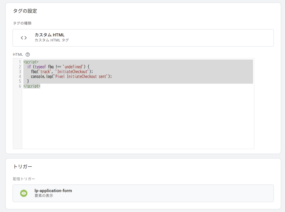Click the </script> closing tag
The image size is (285, 212).
point(32,86)
